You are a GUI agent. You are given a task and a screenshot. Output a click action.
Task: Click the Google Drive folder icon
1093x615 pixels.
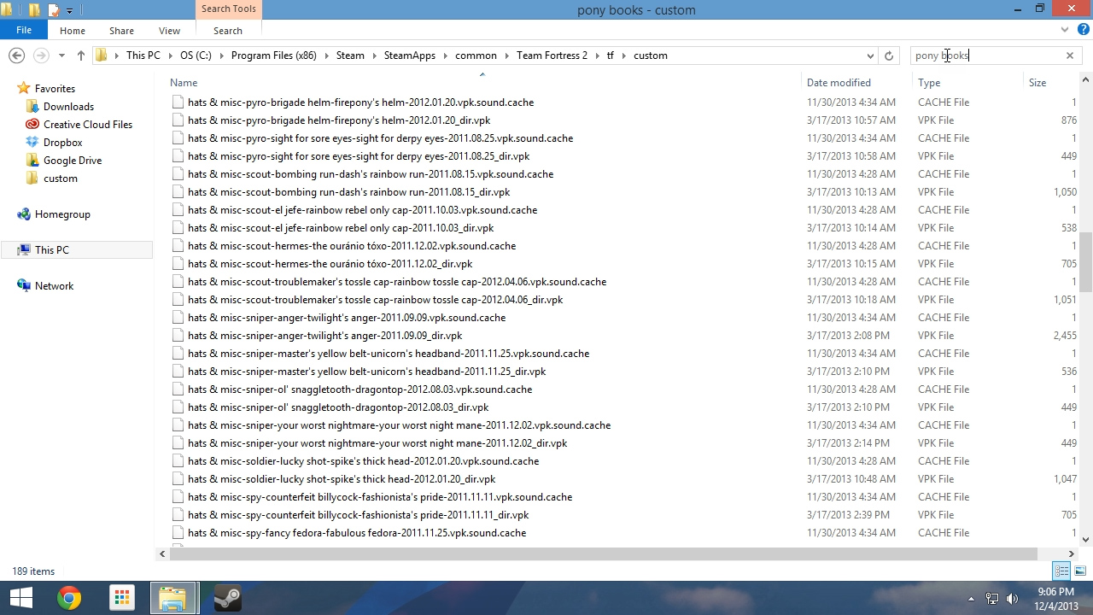click(32, 161)
